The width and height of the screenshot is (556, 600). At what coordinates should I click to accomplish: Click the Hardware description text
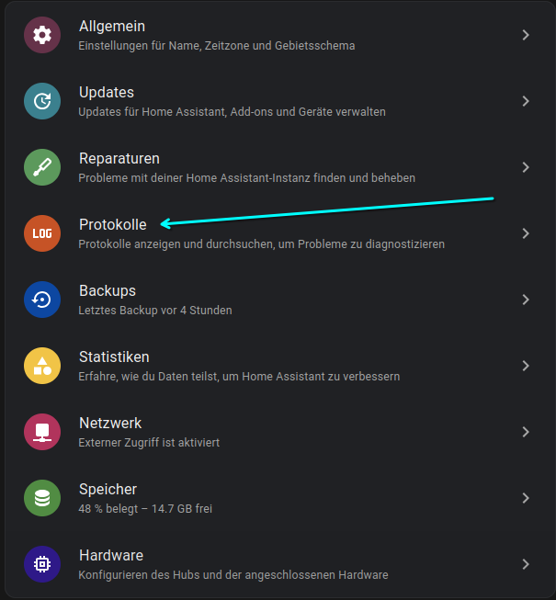pos(233,575)
